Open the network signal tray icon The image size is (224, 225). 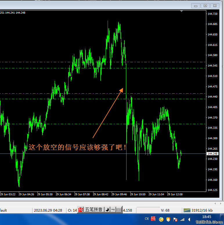coord(182,219)
